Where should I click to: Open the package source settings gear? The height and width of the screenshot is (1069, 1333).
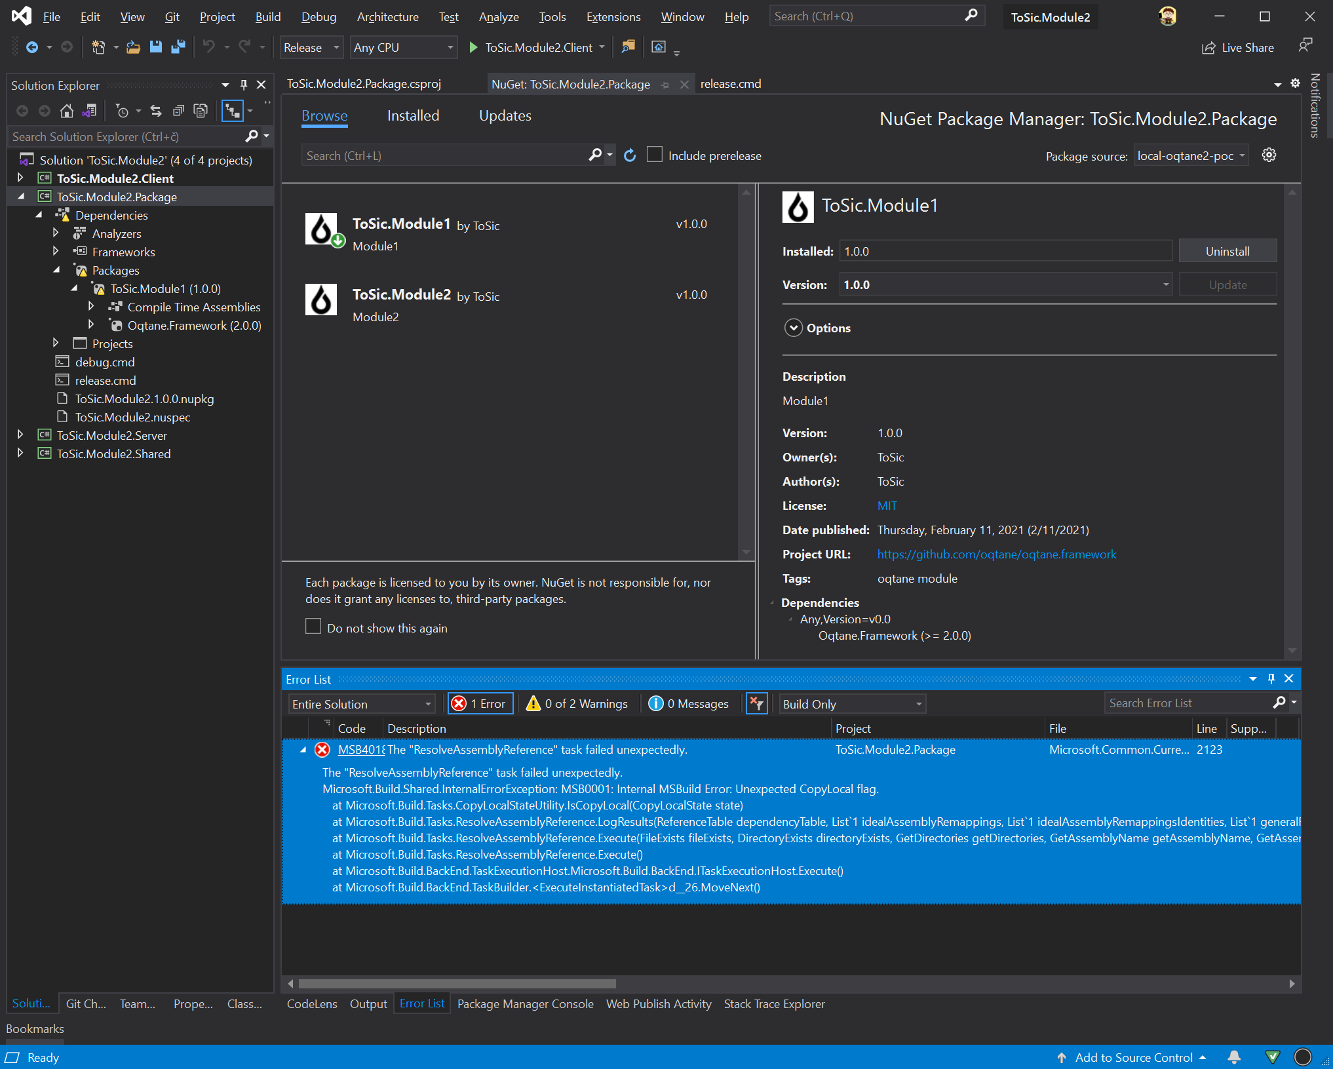click(x=1269, y=155)
